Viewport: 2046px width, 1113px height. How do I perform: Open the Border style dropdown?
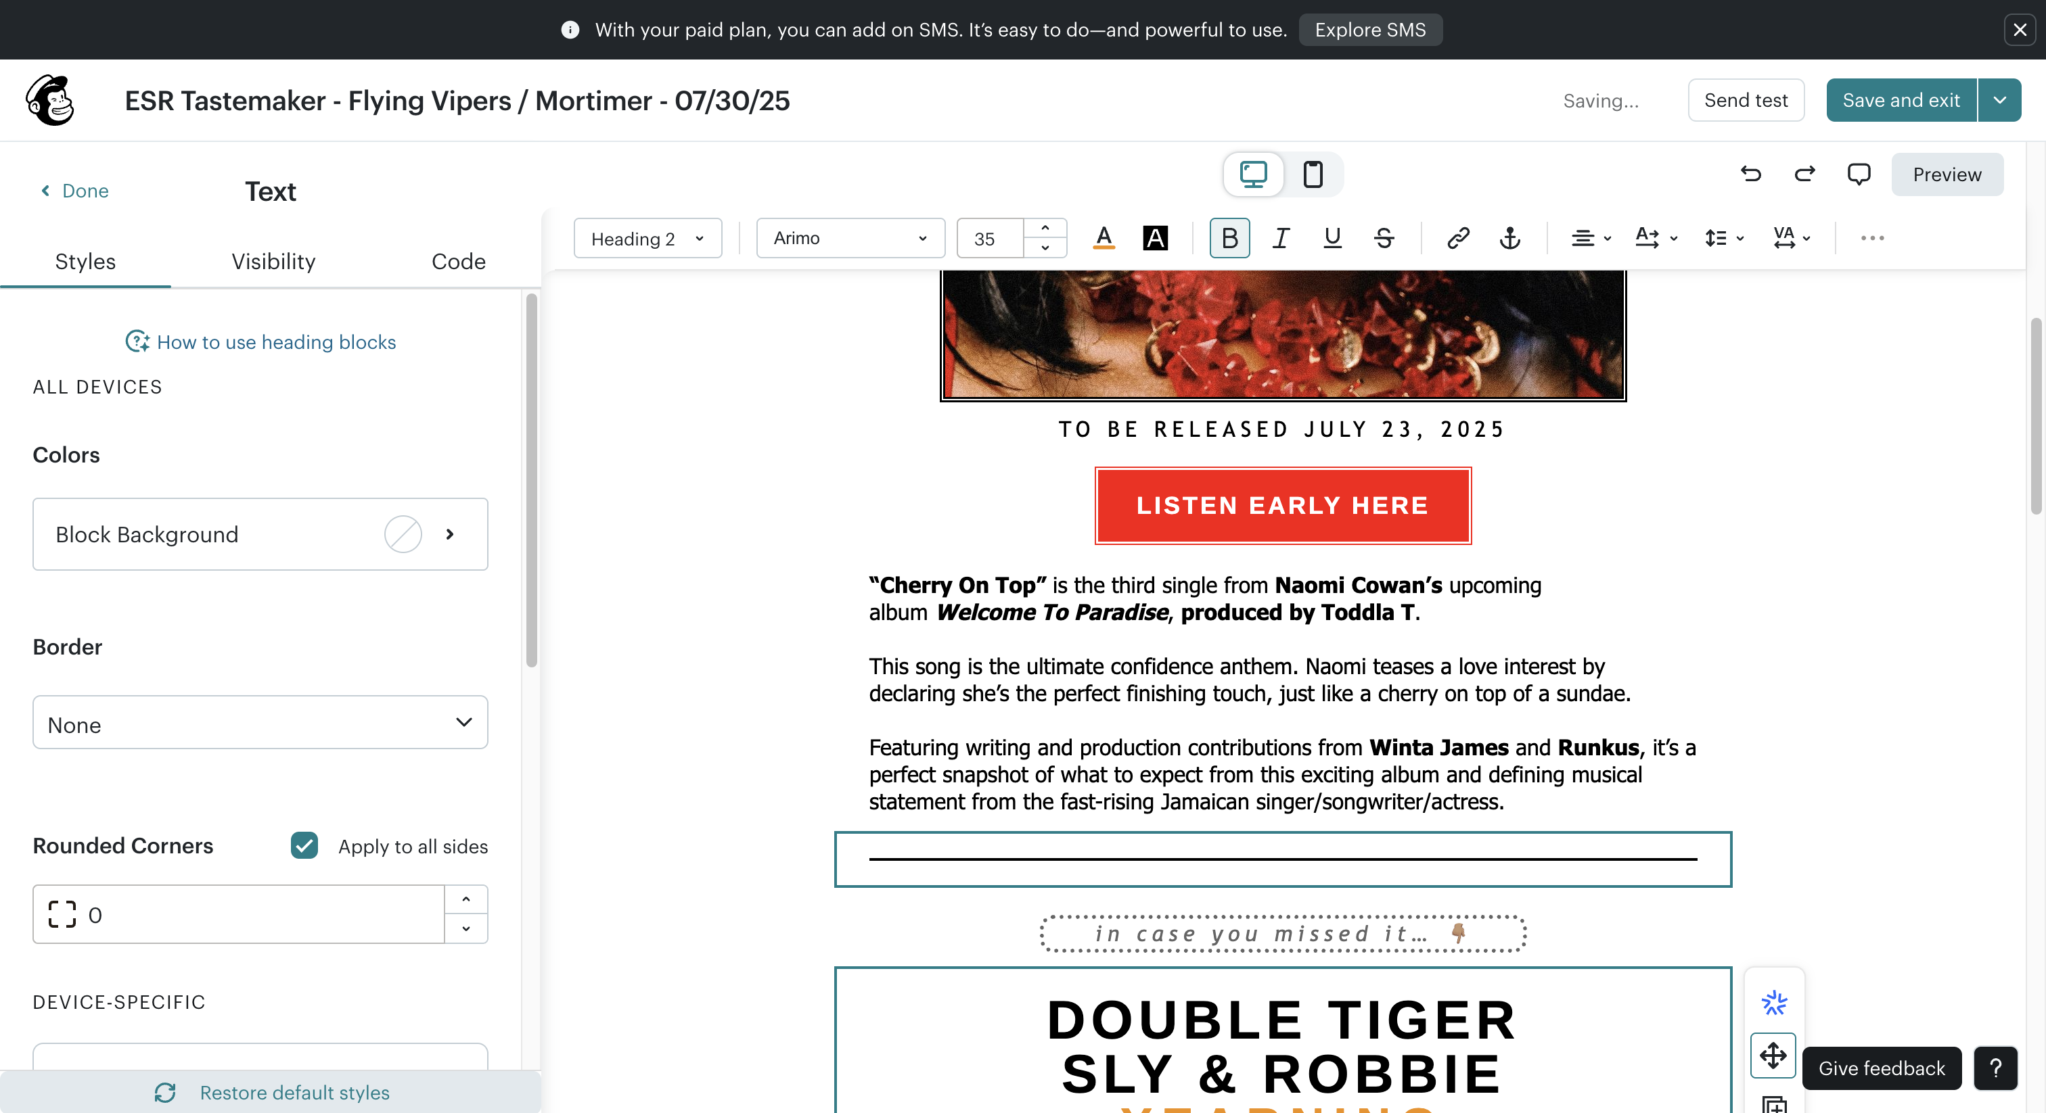click(260, 722)
